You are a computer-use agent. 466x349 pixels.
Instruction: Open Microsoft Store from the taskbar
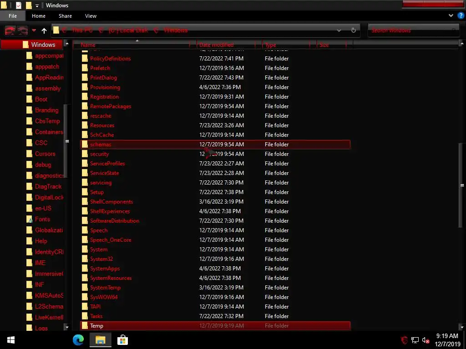pos(122,340)
